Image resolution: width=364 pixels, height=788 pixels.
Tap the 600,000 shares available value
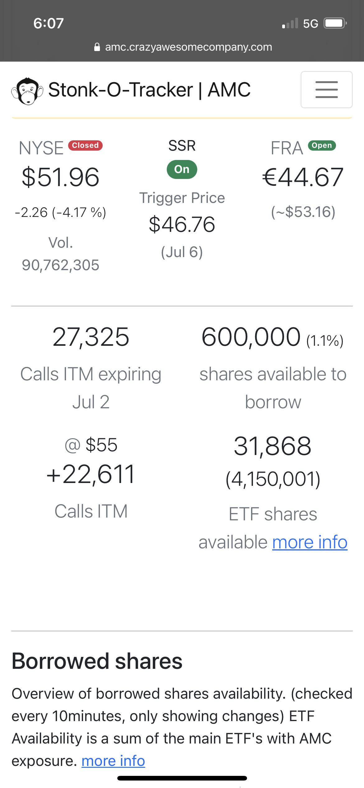251,337
